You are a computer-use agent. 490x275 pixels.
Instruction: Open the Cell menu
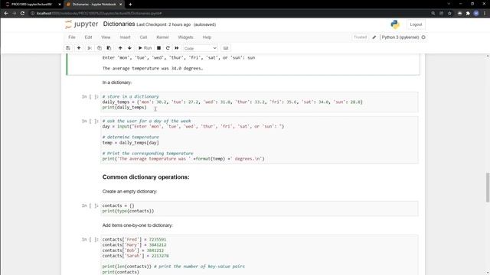coord(143,37)
